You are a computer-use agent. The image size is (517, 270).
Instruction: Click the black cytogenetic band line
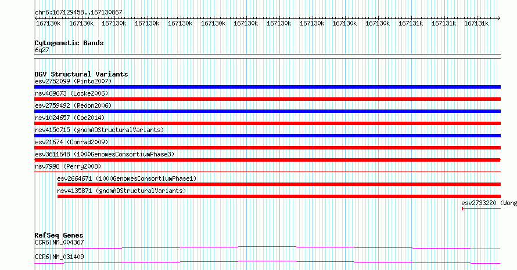[x=267, y=56]
